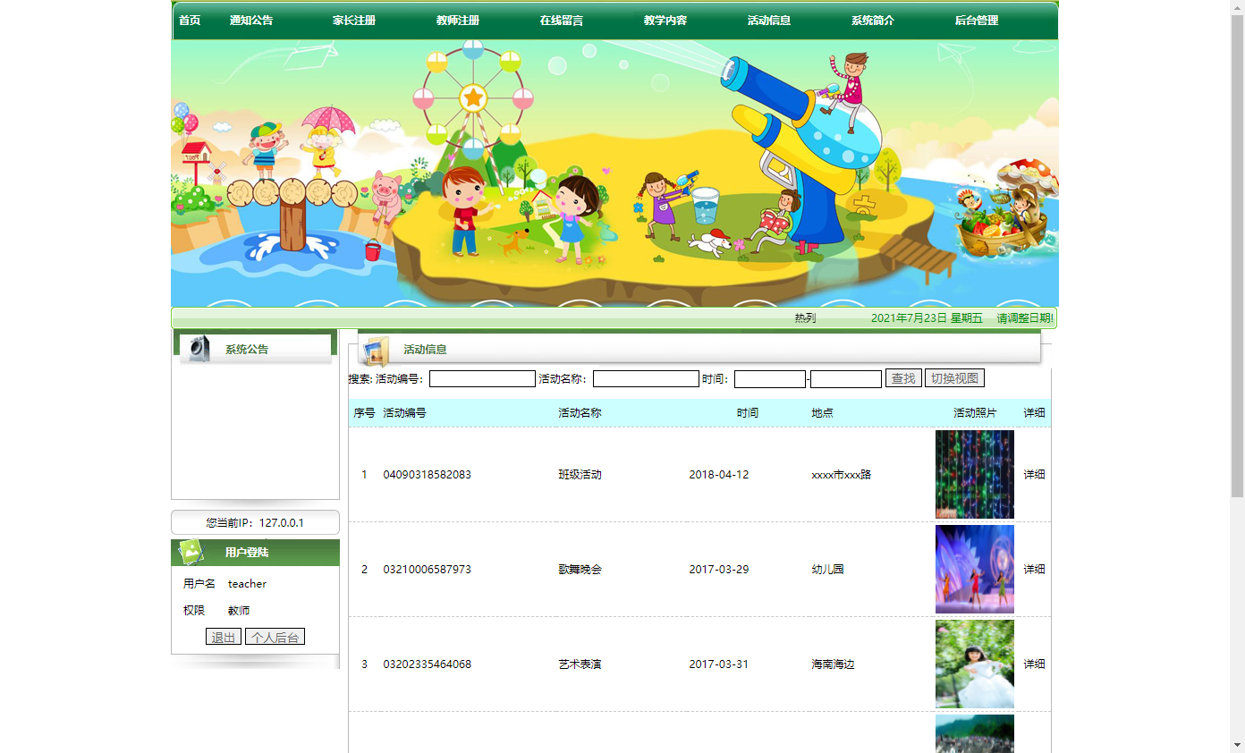The height and width of the screenshot is (753, 1245).
Task: Navigate to 活动信息 from top menu
Action: (x=768, y=20)
